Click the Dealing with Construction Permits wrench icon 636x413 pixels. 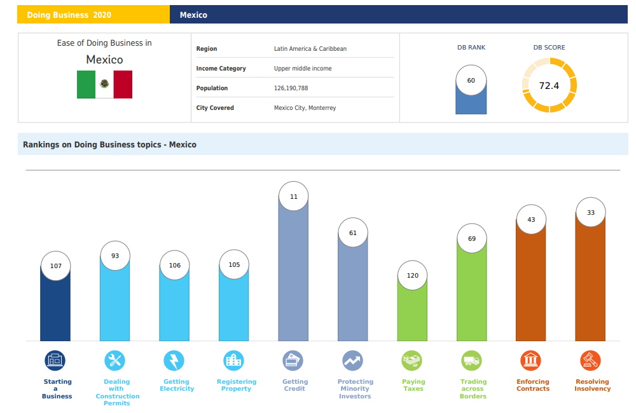[114, 360]
